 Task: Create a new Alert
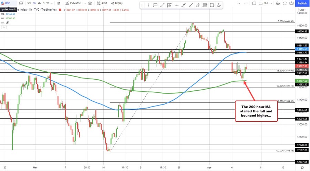point(102,3)
